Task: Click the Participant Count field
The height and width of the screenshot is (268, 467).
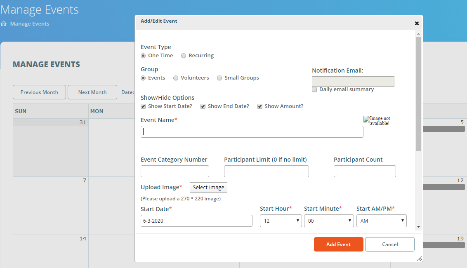Action: [365, 171]
